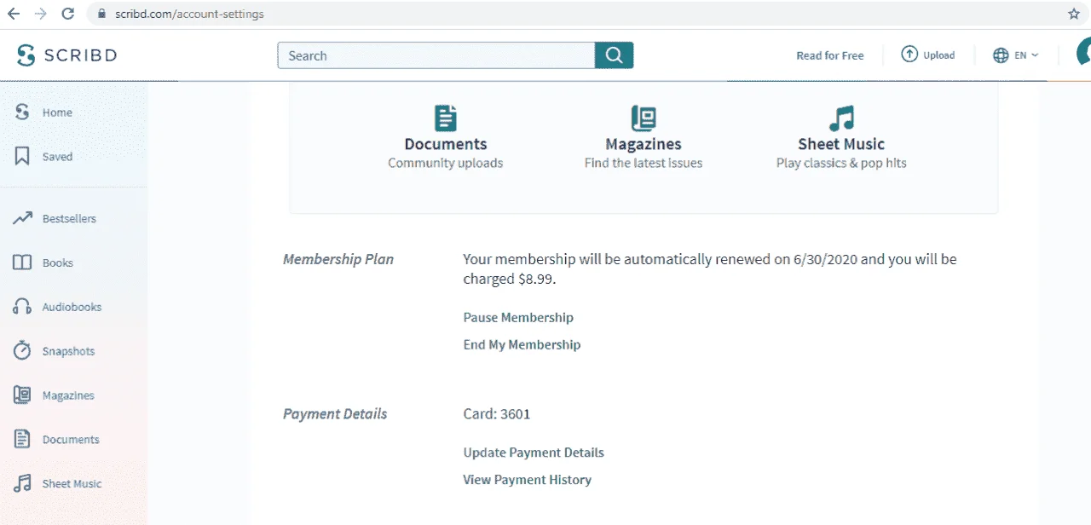Click the membership renewal notice text

pyautogui.click(x=710, y=268)
